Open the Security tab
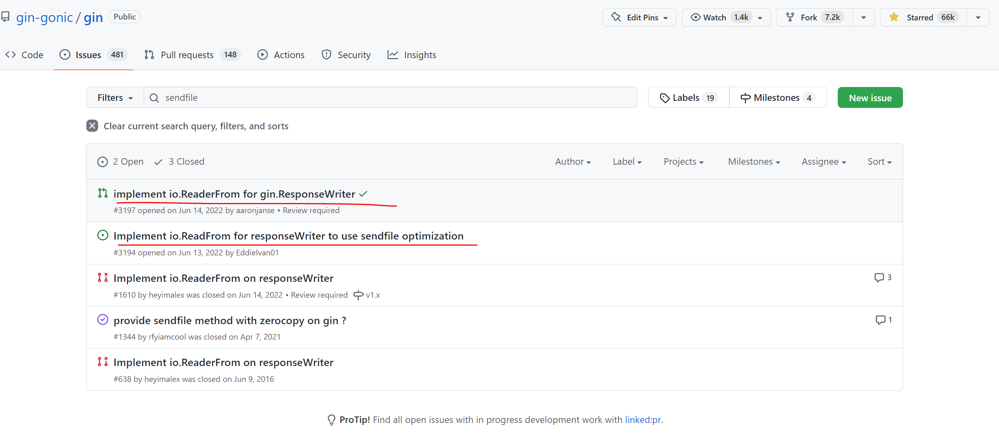 pos(346,55)
